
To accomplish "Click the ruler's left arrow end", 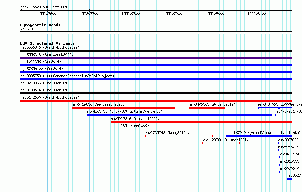I will [21, 10].
